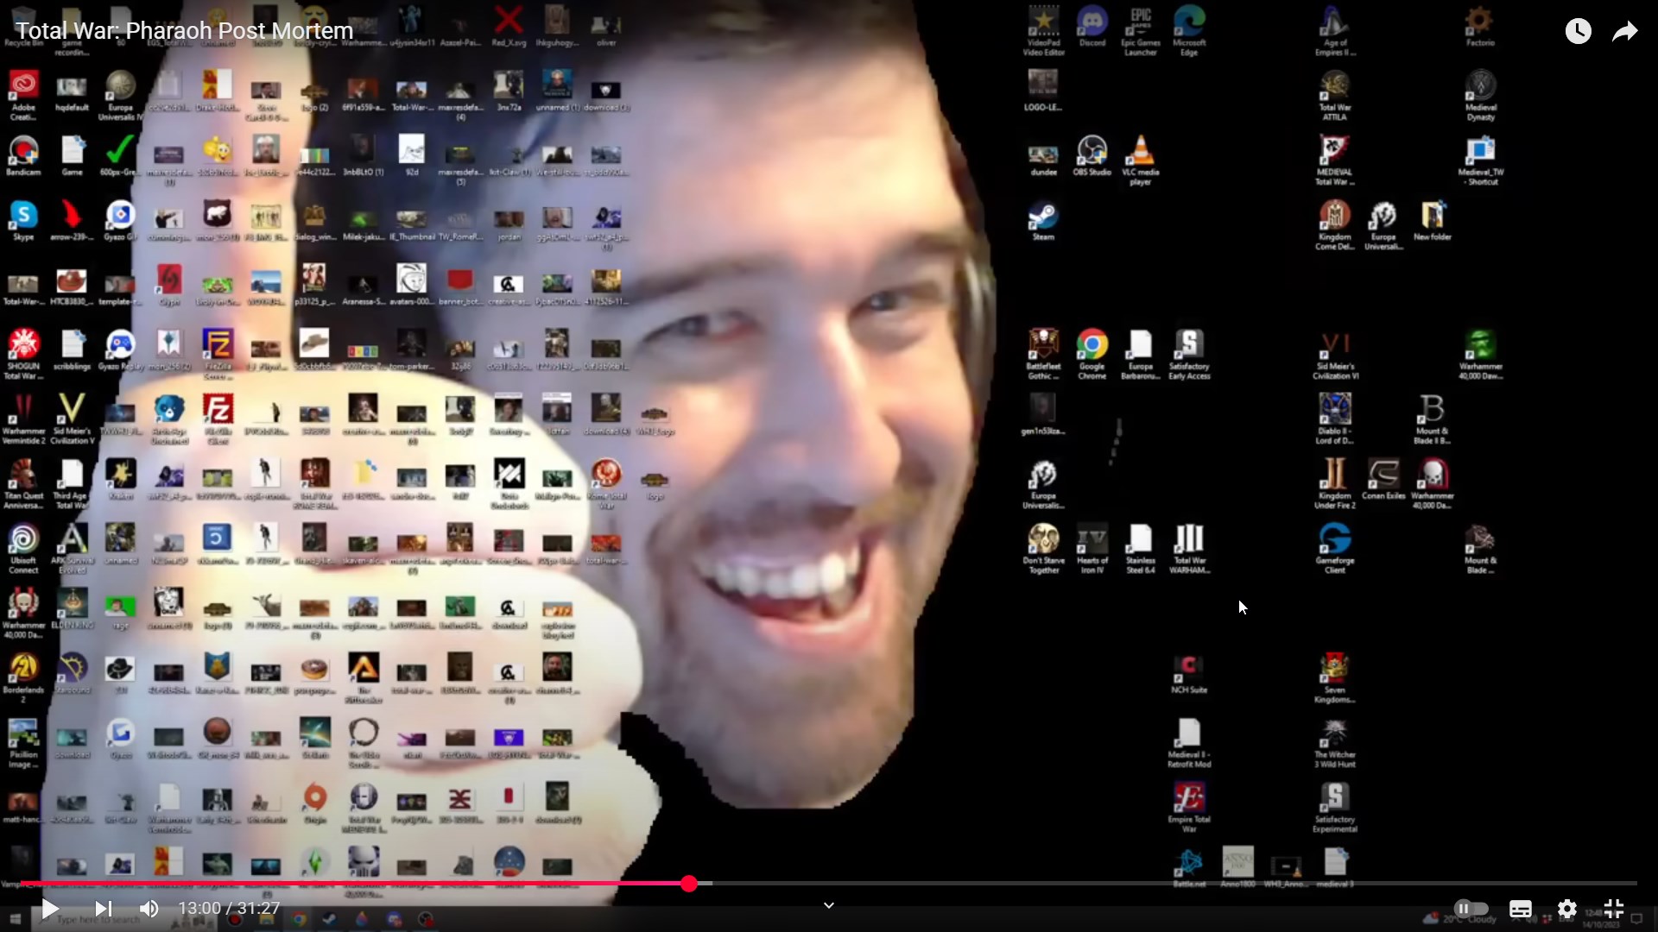Open Titan Quest Anniversary icon

[23, 484]
